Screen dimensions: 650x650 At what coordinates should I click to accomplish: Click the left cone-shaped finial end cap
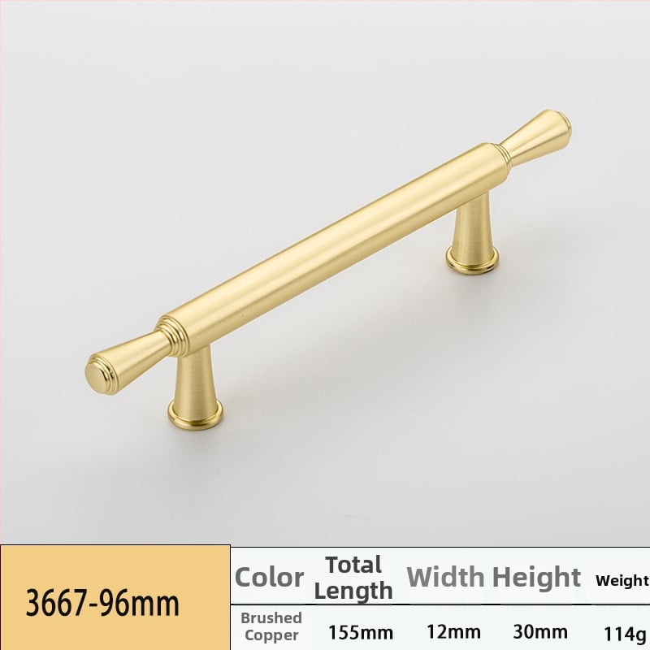click(x=124, y=362)
